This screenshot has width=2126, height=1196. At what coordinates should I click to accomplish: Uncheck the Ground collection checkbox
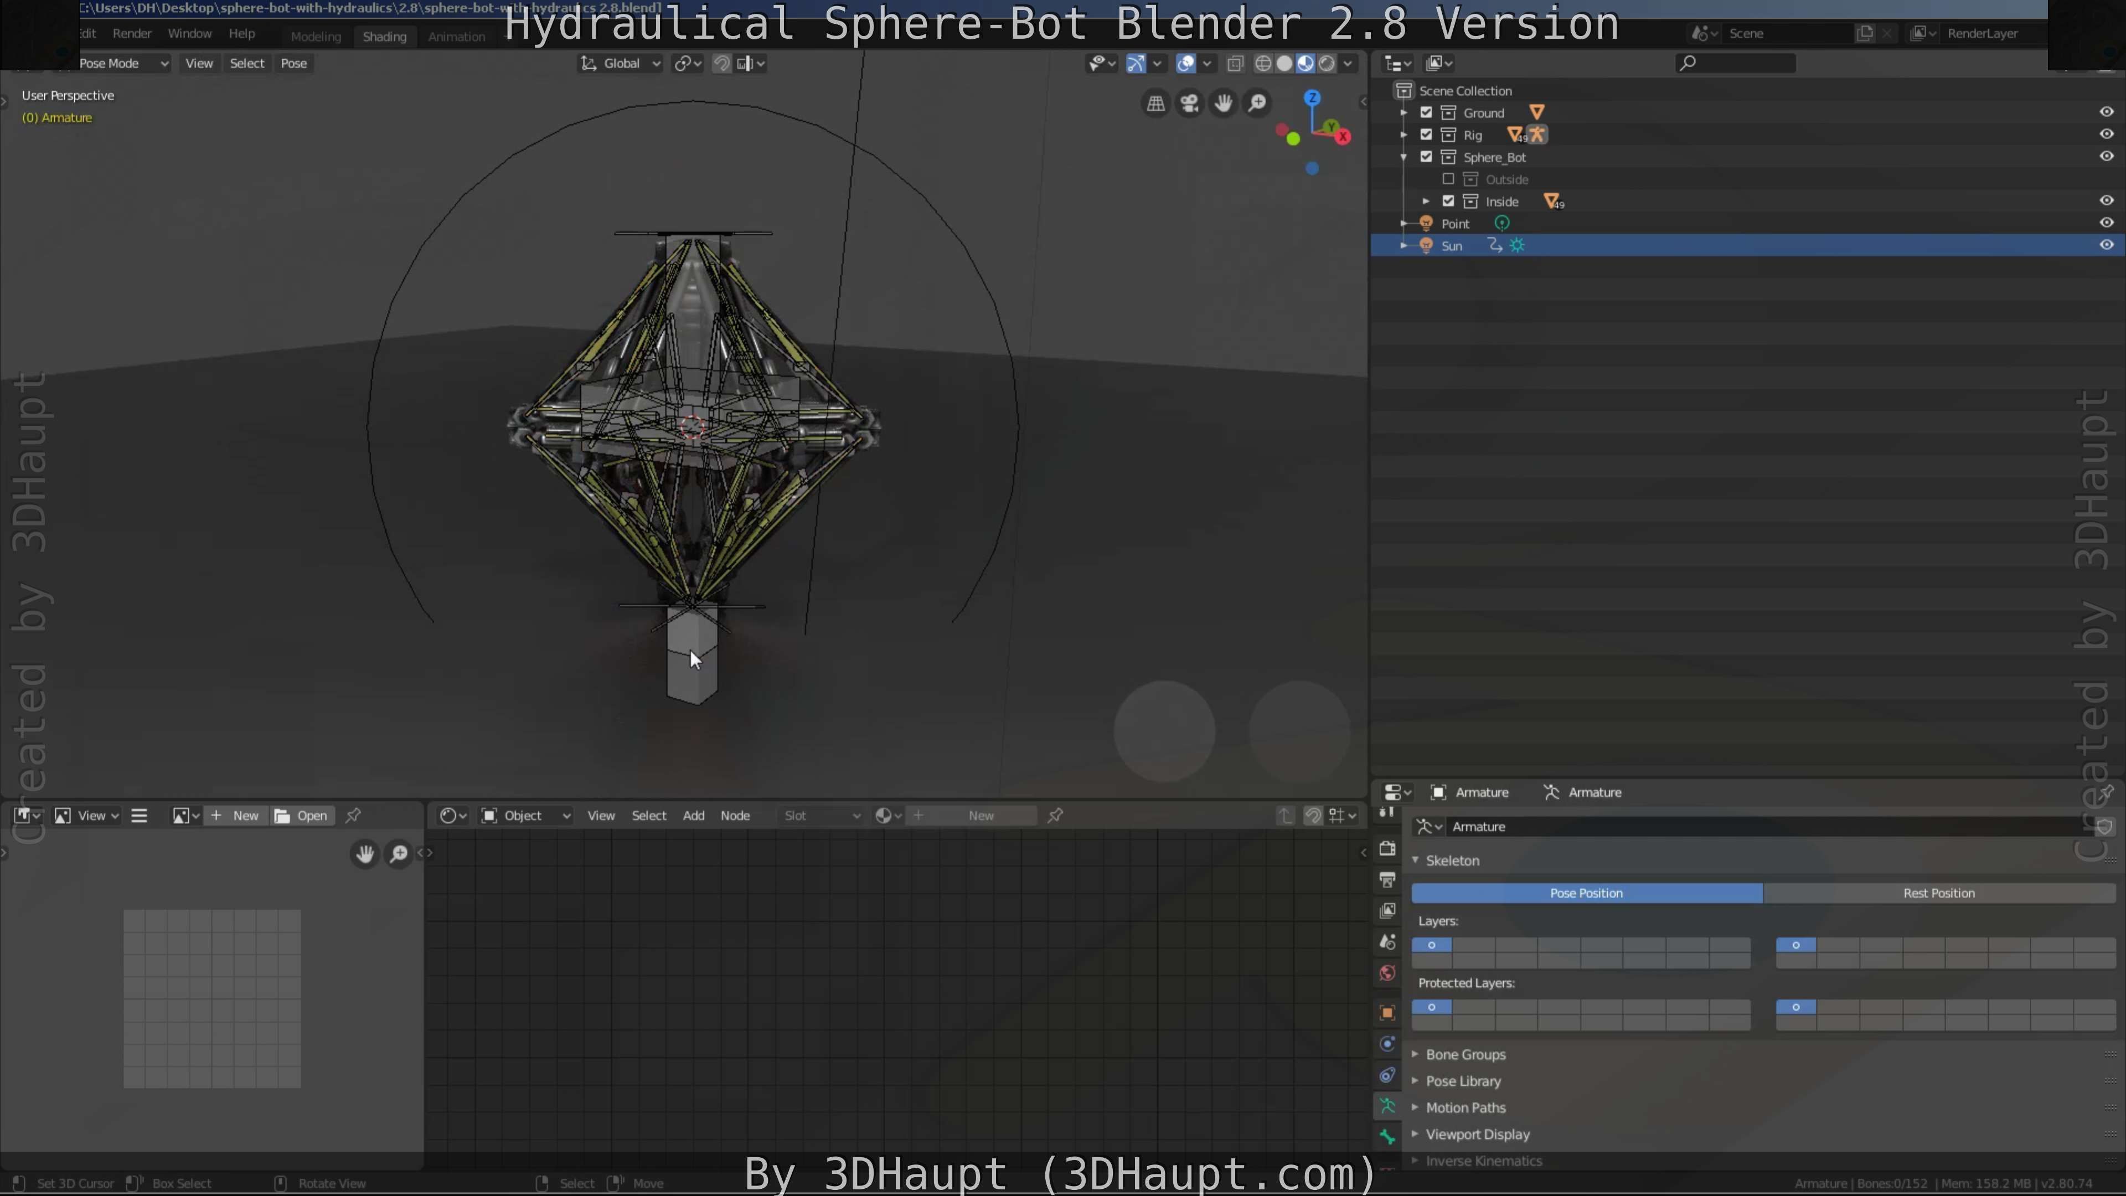point(1426,112)
